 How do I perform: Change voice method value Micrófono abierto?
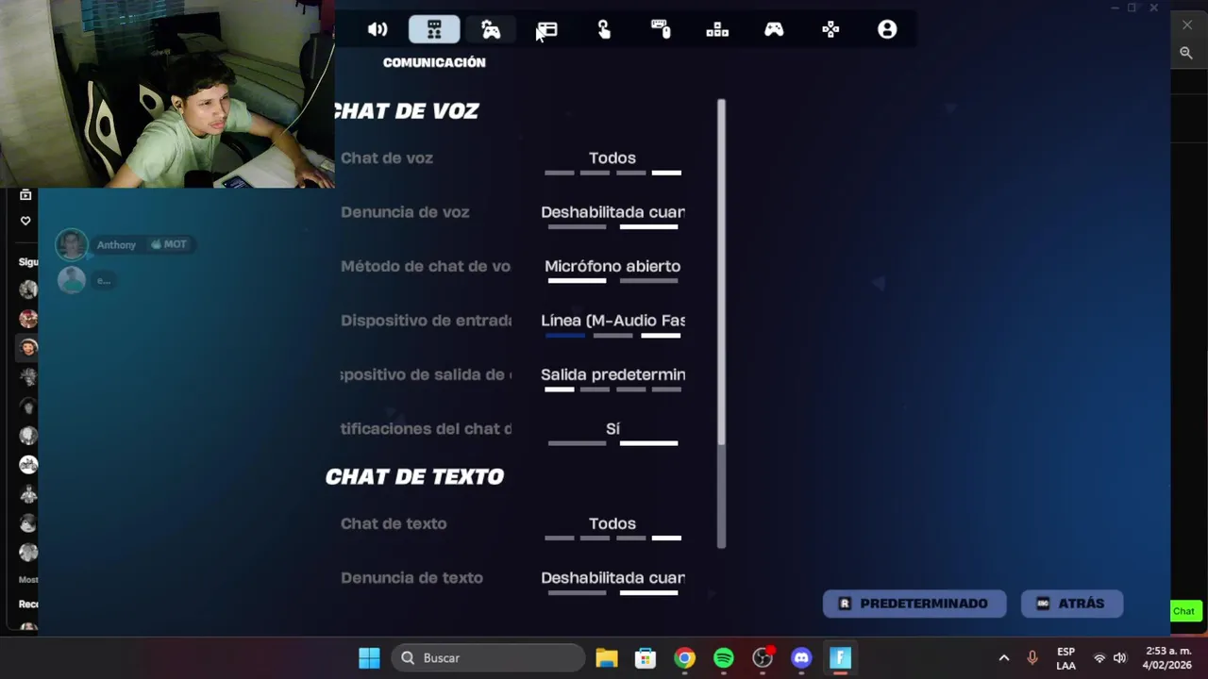pyautogui.click(x=612, y=267)
